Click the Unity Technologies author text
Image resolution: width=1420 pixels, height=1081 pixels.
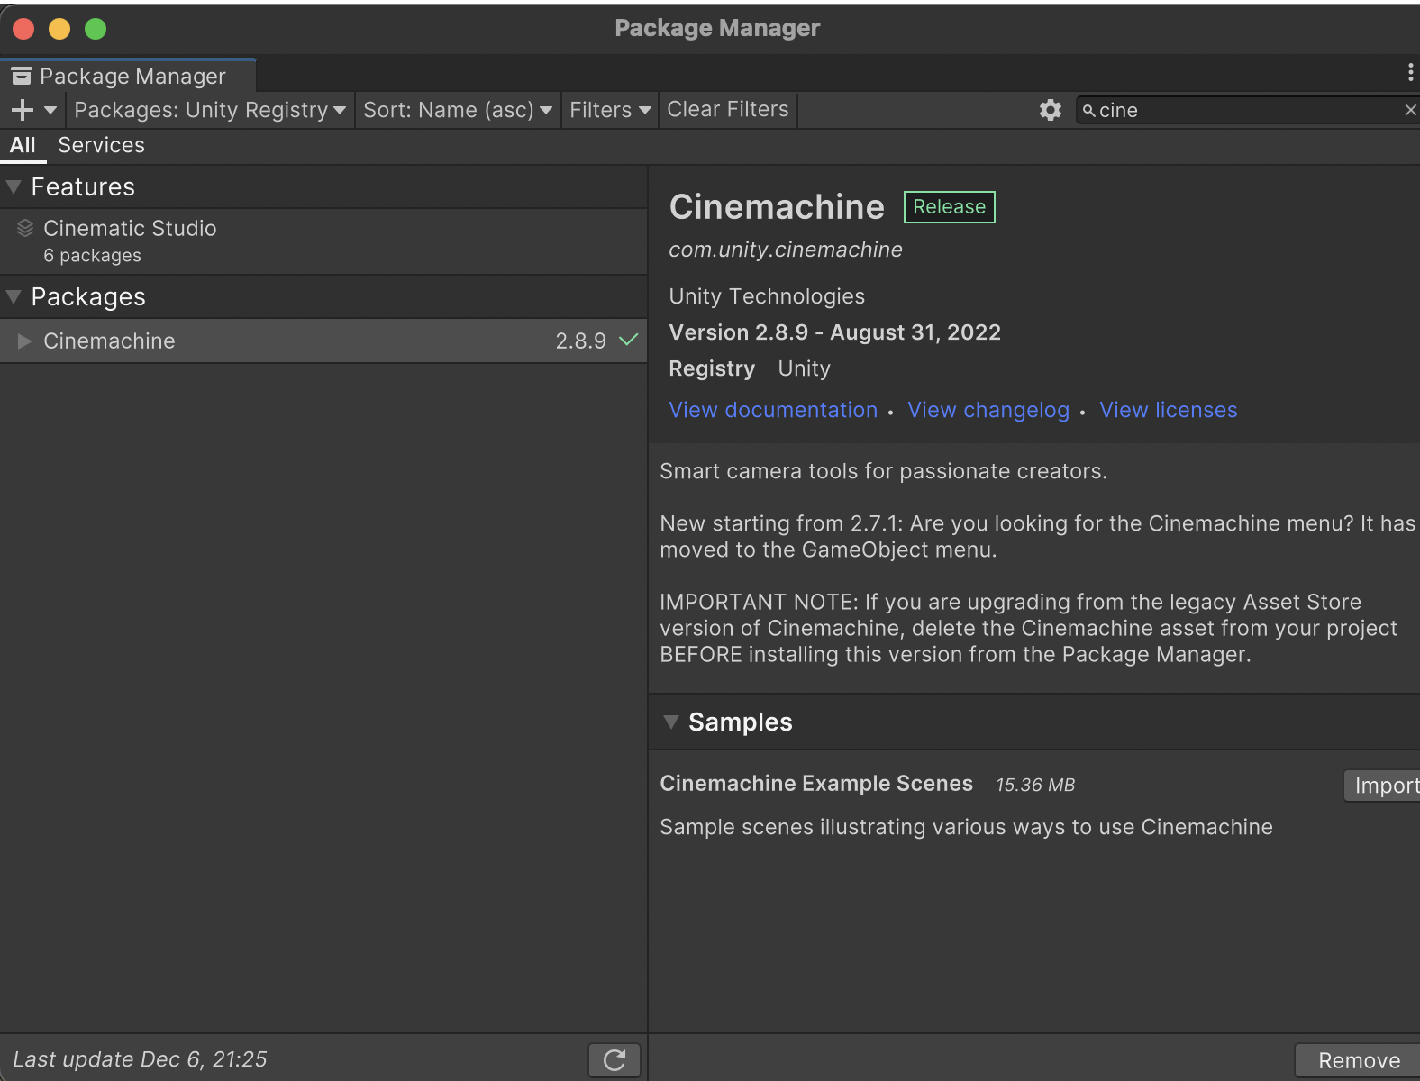[x=767, y=296]
